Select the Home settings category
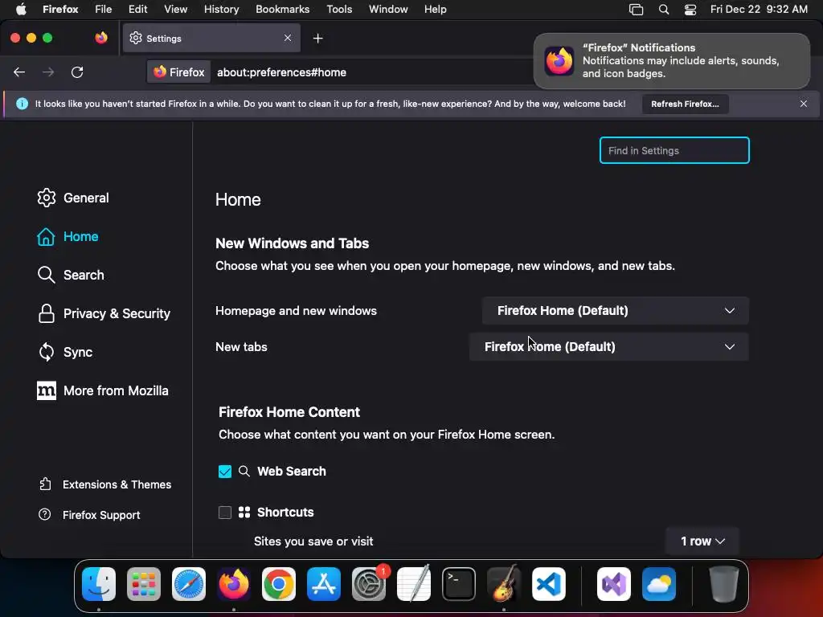The height and width of the screenshot is (617, 823). point(68,237)
